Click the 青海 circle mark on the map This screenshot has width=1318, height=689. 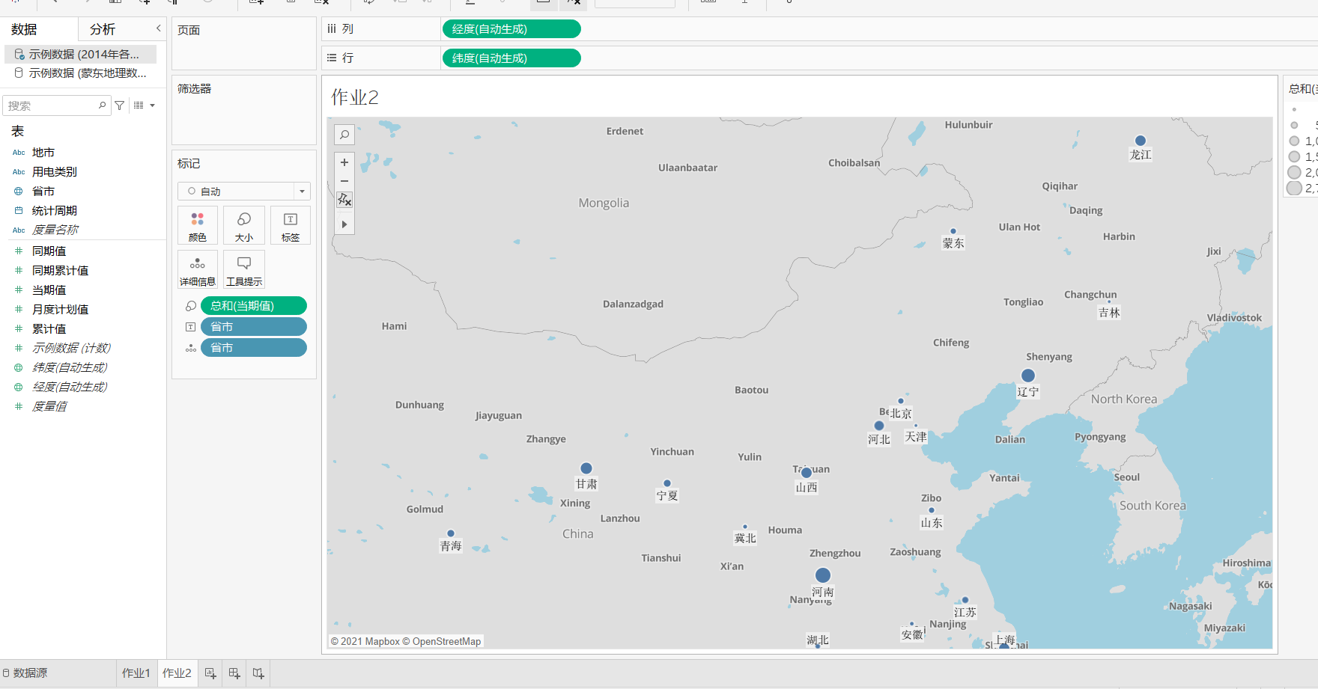(x=451, y=533)
